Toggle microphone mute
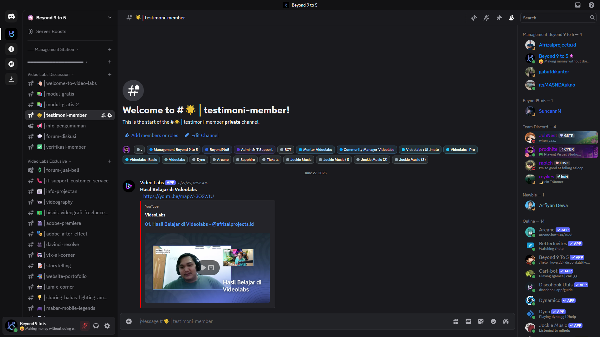600x337 pixels. click(85, 326)
